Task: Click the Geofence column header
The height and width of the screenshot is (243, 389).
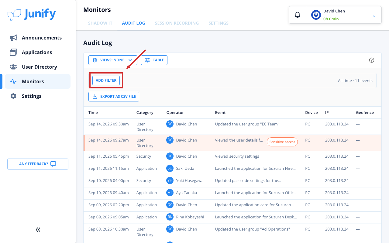Action: (x=365, y=113)
